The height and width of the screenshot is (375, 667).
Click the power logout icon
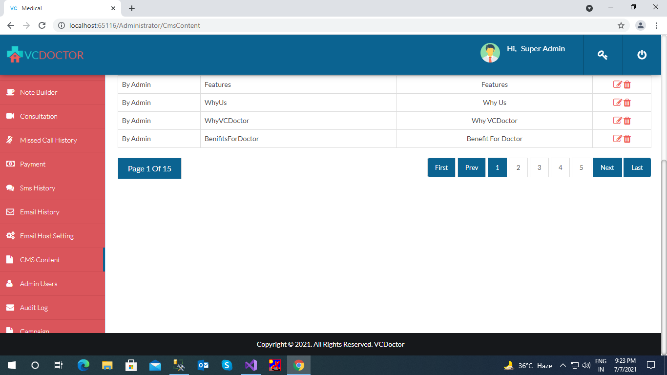tap(642, 55)
